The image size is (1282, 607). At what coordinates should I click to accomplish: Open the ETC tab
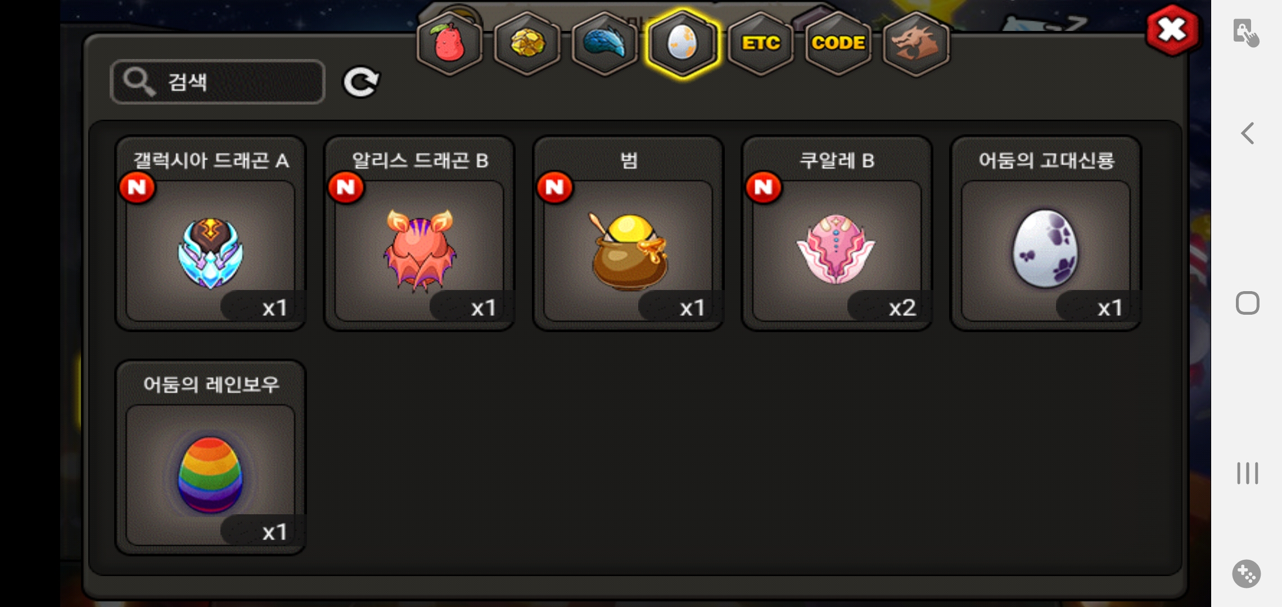760,43
